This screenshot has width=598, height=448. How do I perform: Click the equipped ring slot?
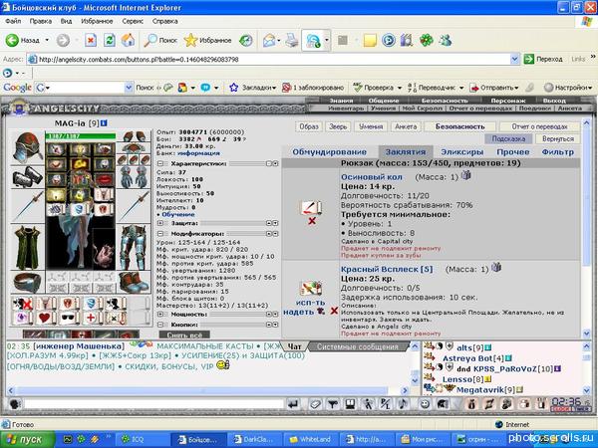[x=27, y=283]
